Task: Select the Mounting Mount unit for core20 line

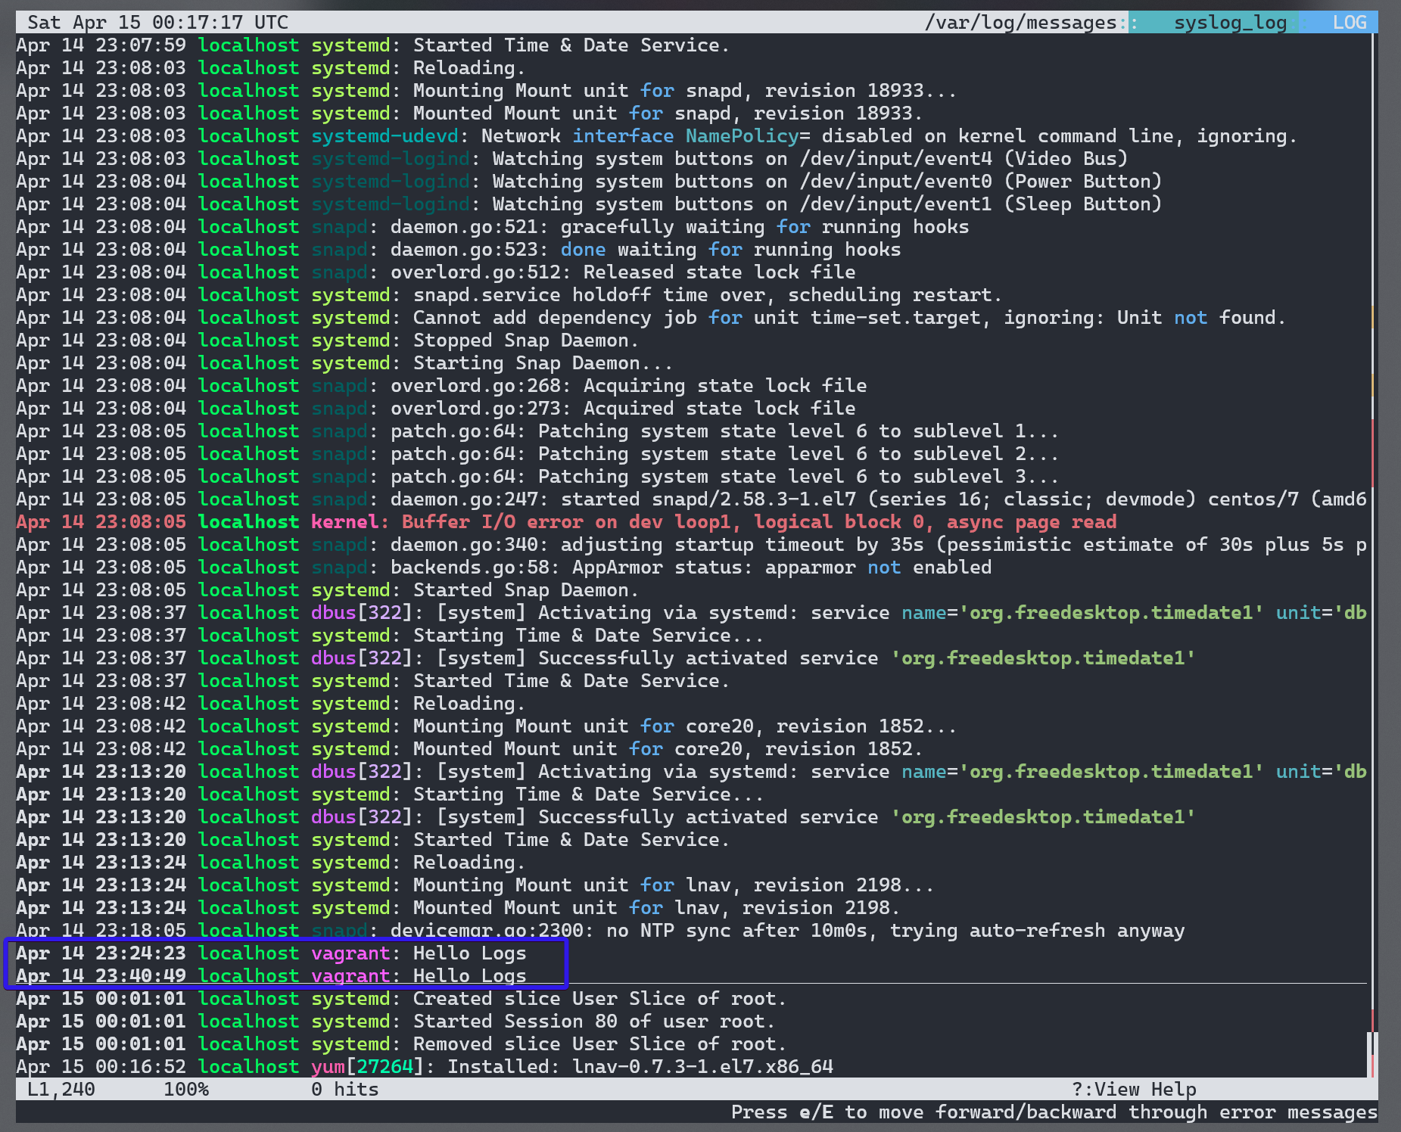Action: (x=487, y=726)
